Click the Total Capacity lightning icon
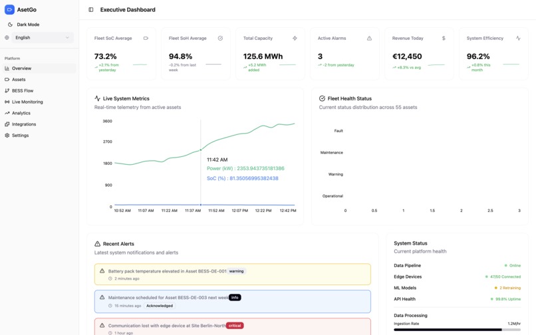536x335 pixels. click(295, 39)
